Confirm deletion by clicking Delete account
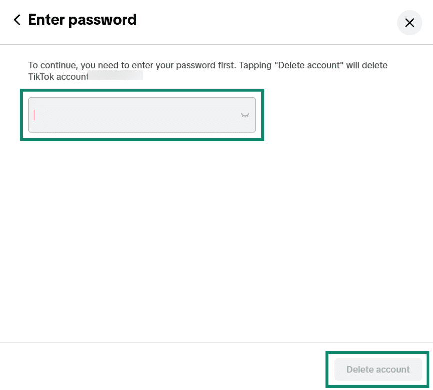 tap(378, 369)
